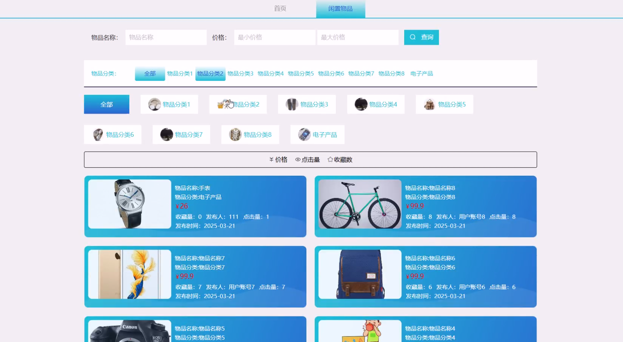623x342 pixels.
Task: Open the blue backpack product image
Action: click(x=360, y=274)
